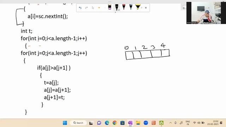The width and height of the screenshot is (226, 127).
Task: Redo the last undone stroke
Action: pos(87,8)
